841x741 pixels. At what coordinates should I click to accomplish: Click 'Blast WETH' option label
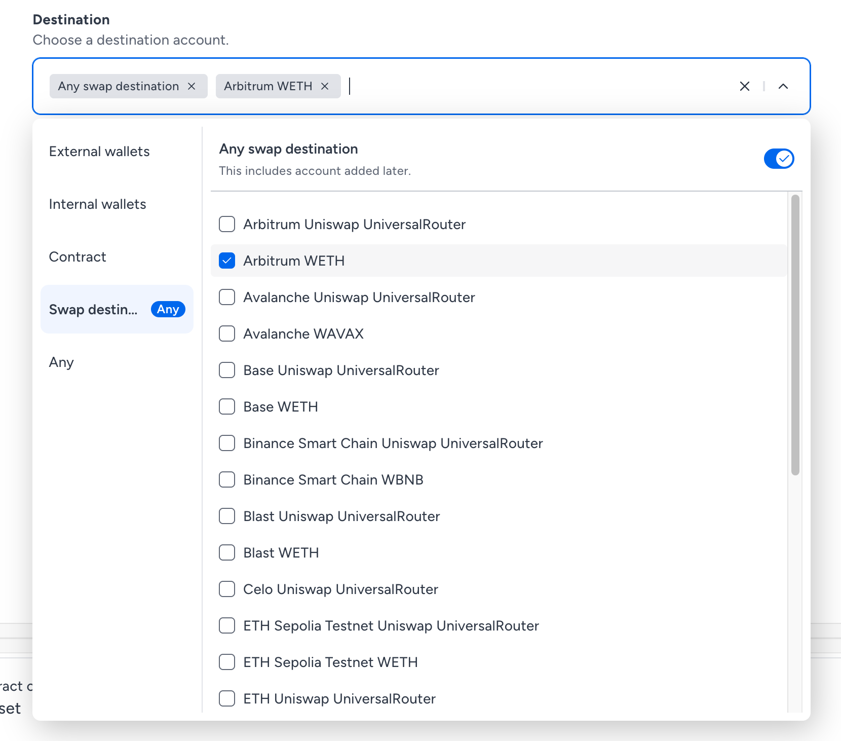coord(281,552)
